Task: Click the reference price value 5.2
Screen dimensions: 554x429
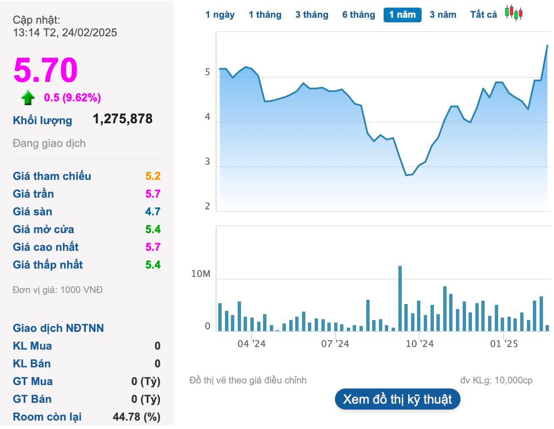Action: click(153, 176)
